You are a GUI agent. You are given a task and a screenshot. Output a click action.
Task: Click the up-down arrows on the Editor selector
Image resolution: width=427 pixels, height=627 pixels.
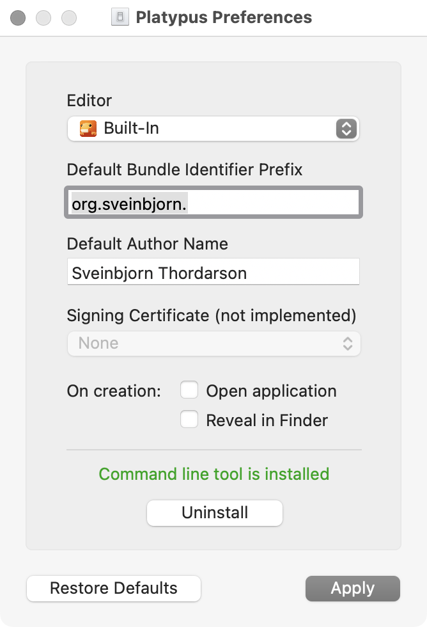[x=345, y=129]
